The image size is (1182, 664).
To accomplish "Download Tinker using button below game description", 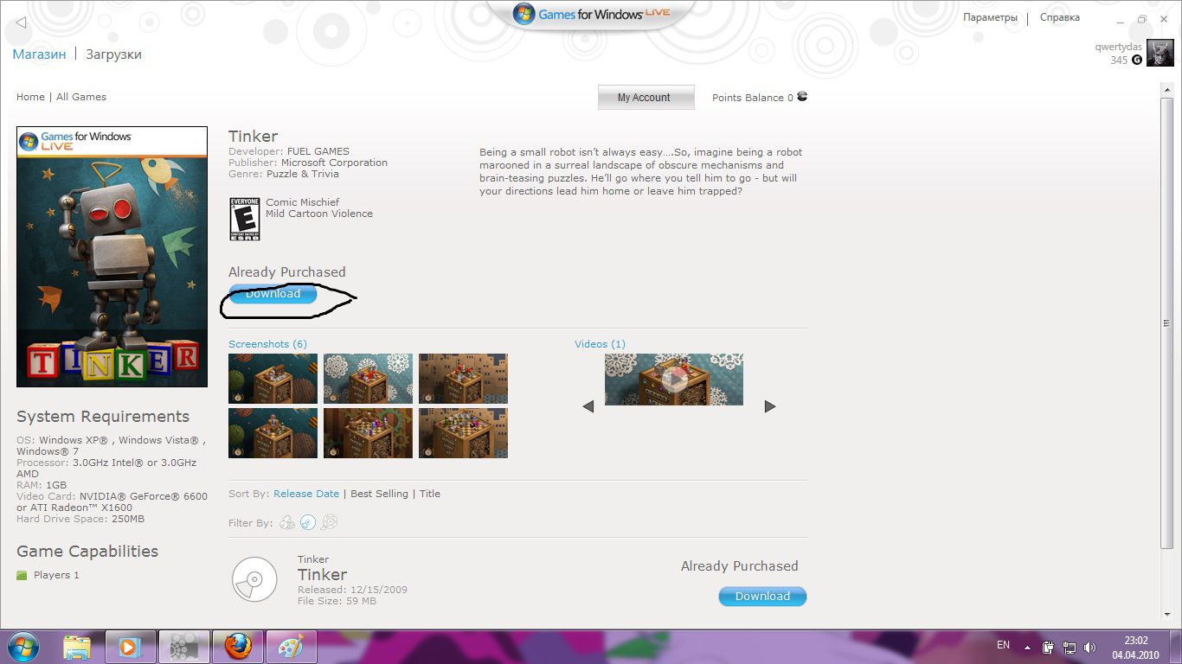I will (273, 294).
